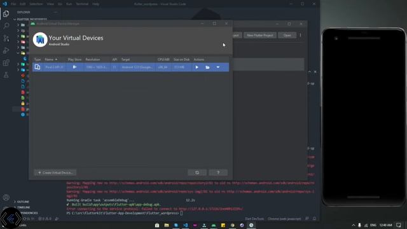Open the Terminal menu in VS Code
Viewport: 407px width, 229px height.
[82, 4]
